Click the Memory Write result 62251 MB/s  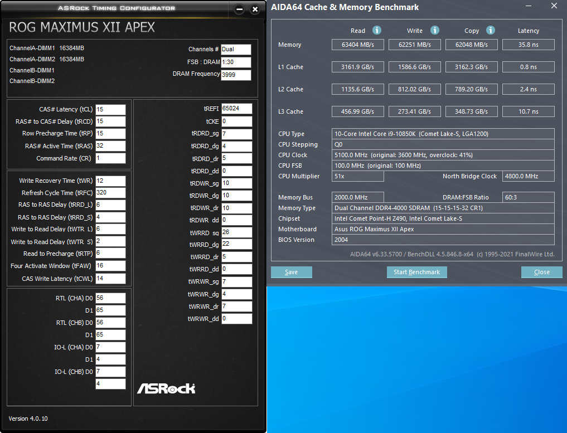click(x=414, y=45)
